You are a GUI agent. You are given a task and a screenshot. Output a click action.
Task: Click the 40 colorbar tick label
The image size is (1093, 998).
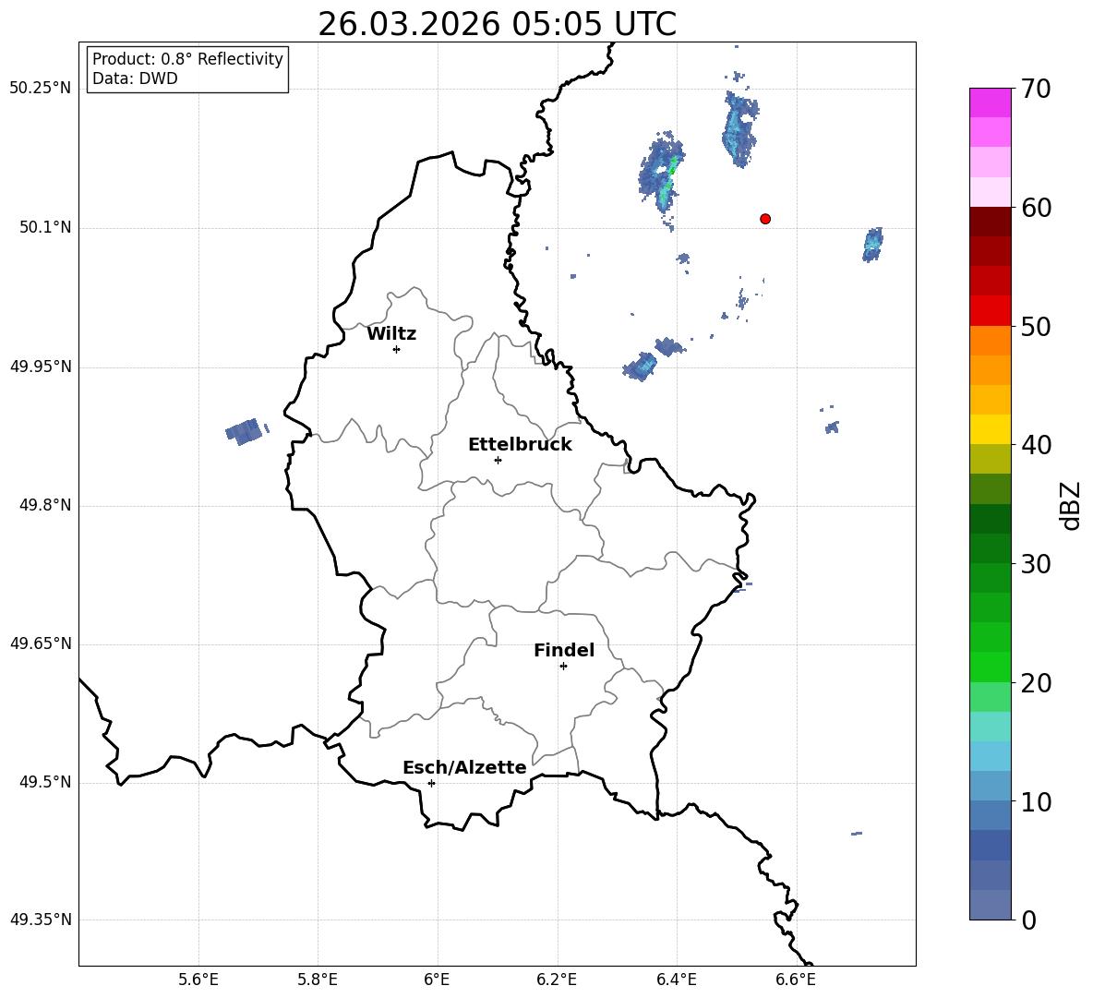coord(1036,445)
